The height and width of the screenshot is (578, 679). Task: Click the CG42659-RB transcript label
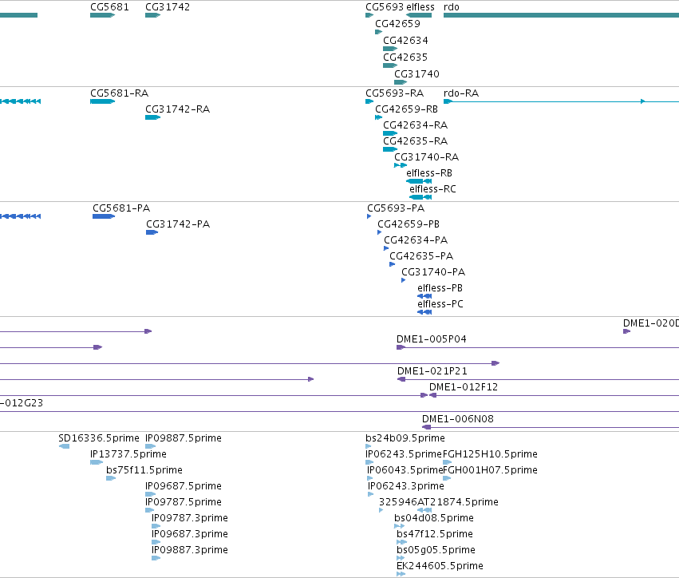point(407,109)
